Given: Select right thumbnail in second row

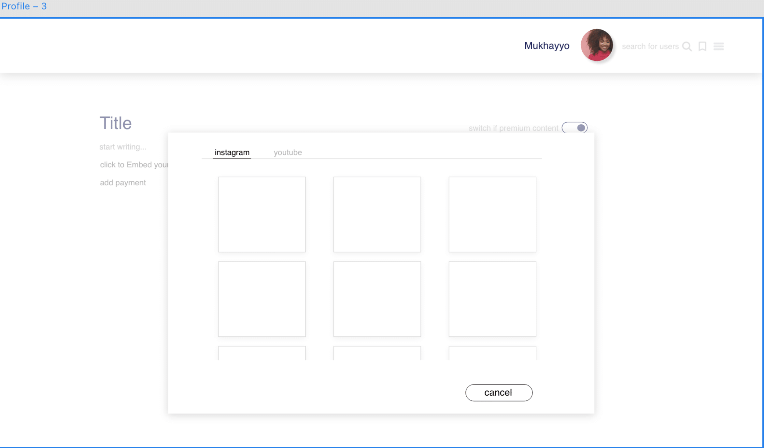Looking at the screenshot, I should tap(492, 299).
